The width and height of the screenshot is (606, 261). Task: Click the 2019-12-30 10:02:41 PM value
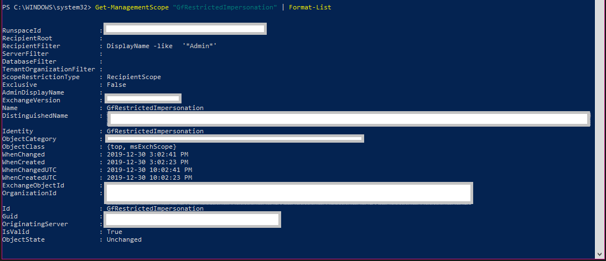click(x=149, y=170)
